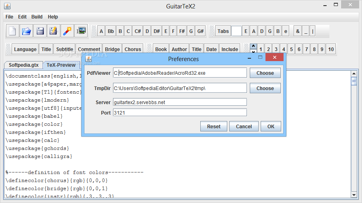Click the chord toolbar drag handle

coord(94,31)
